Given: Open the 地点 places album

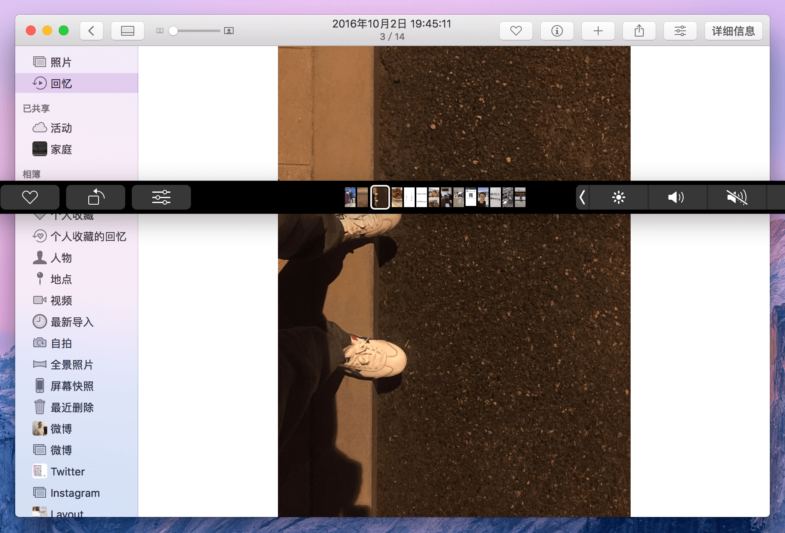Looking at the screenshot, I should pyautogui.click(x=77, y=279).
